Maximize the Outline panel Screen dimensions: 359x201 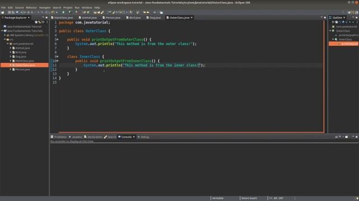357,17
